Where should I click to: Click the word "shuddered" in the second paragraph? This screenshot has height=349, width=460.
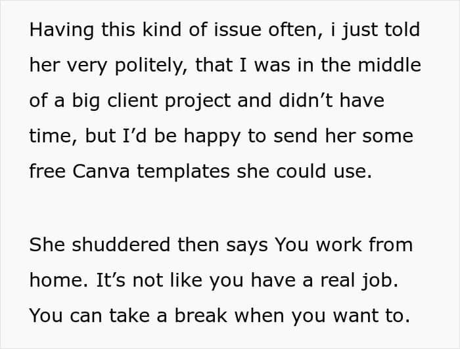tap(121, 245)
